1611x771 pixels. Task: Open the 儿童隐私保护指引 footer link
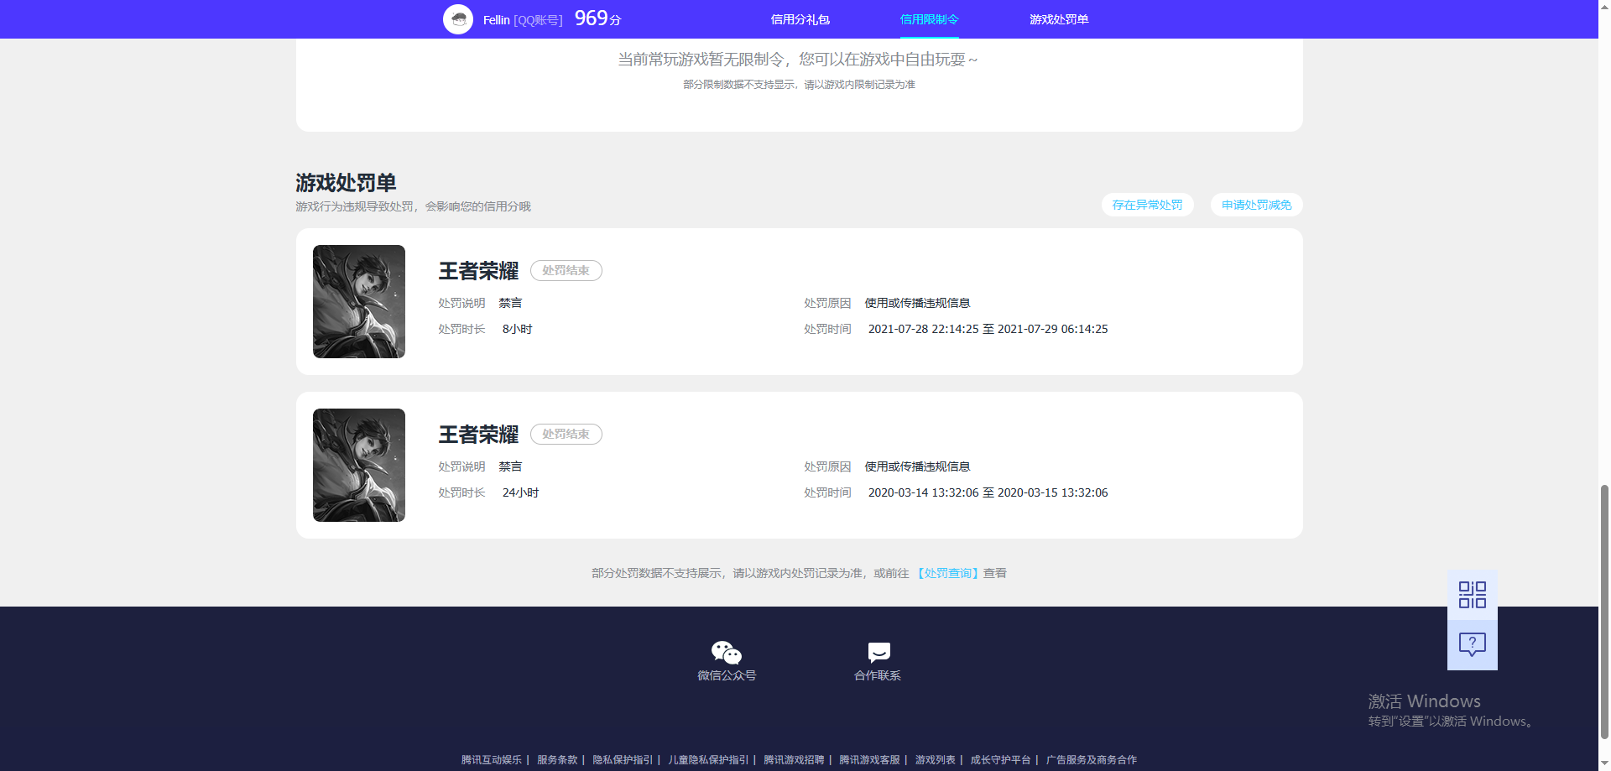pos(708,759)
